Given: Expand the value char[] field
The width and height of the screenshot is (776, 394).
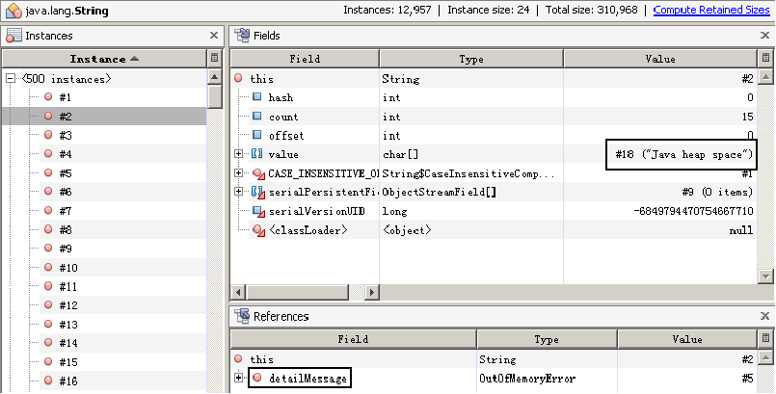Looking at the screenshot, I should coord(238,154).
